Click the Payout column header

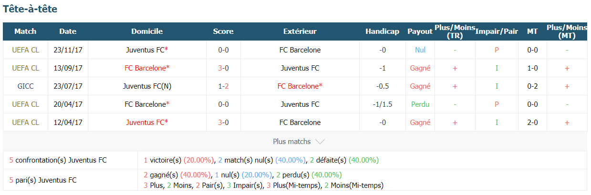[420, 31]
